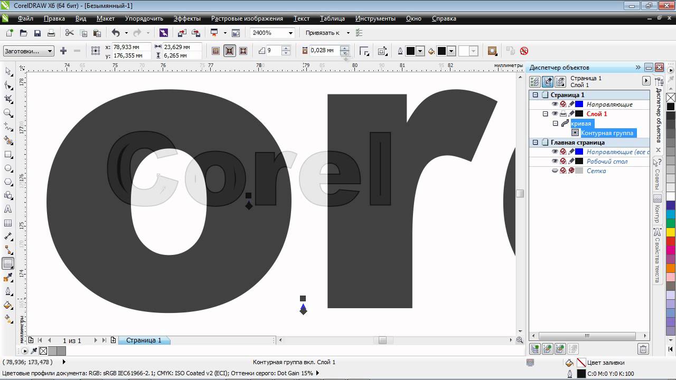676x380 pixels.
Task: Select the Eyedropper tool
Action: tap(8, 278)
